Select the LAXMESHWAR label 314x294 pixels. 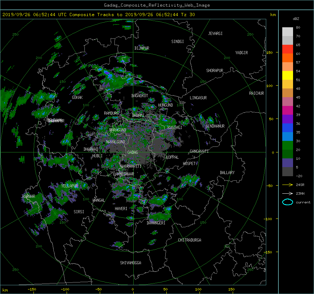(124, 174)
